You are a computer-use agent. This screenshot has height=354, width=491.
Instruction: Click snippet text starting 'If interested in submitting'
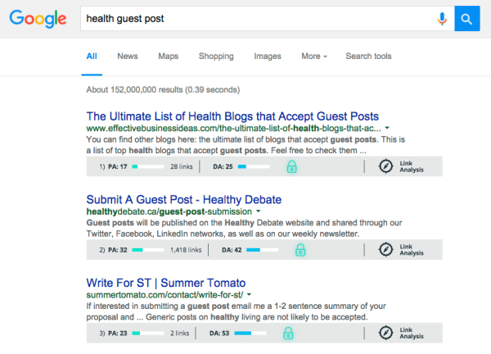coord(236,311)
